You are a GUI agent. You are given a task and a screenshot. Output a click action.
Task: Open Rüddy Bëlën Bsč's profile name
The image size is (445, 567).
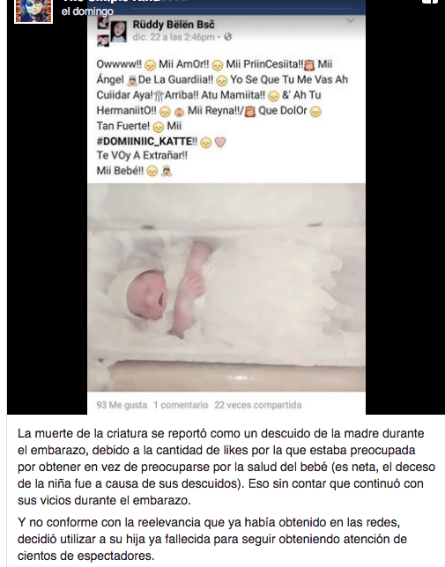click(x=174, y=25)
